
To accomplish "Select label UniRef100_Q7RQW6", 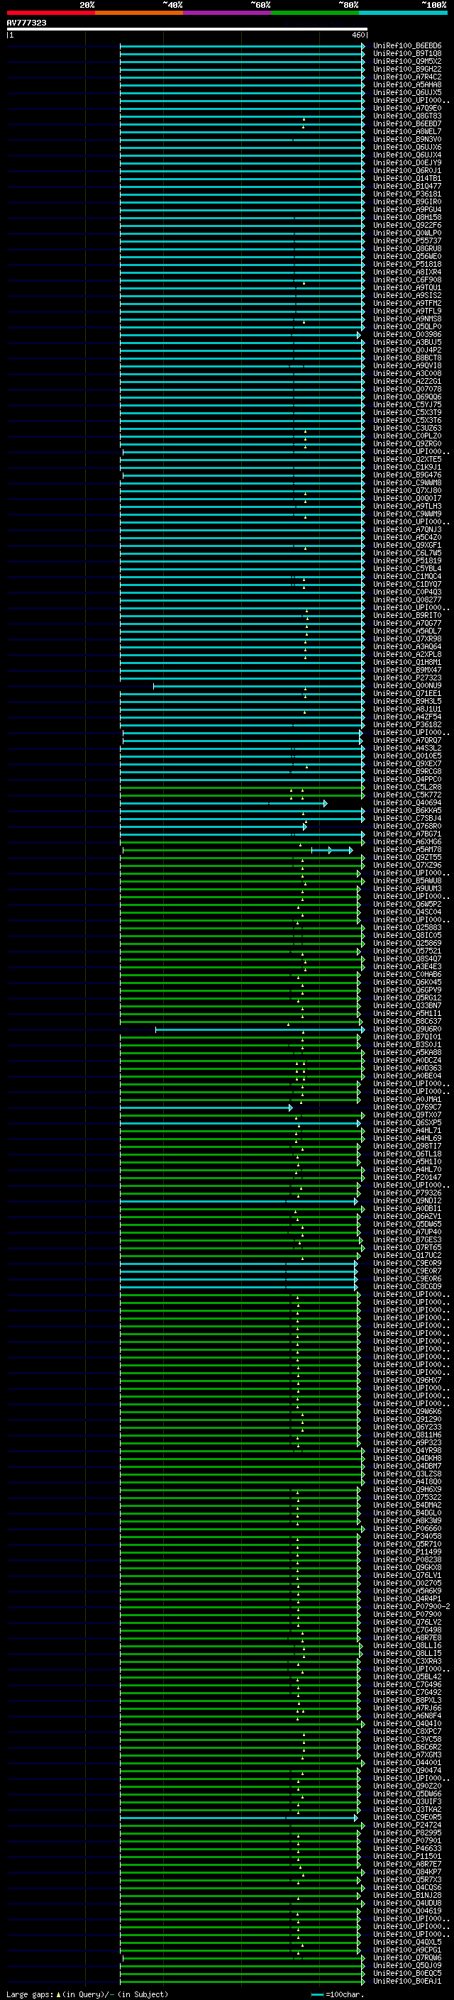I will [407, 1957].
